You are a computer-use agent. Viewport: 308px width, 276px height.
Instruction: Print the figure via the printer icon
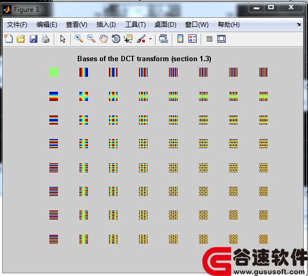46,39
